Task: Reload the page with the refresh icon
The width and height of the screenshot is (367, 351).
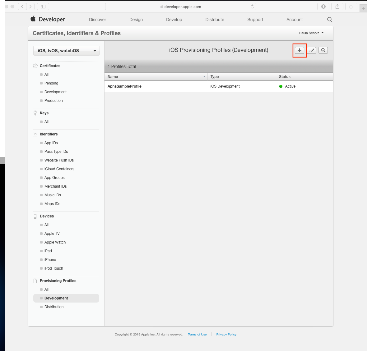Action: point(252,7)
